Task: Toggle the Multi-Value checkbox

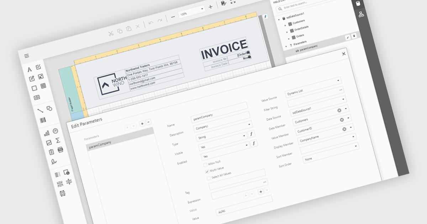Action: coord(207,171)
